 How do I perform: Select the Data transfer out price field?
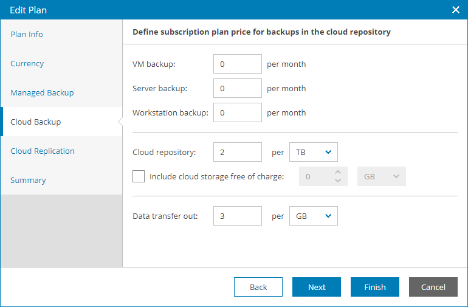click(x=238, y=216)
